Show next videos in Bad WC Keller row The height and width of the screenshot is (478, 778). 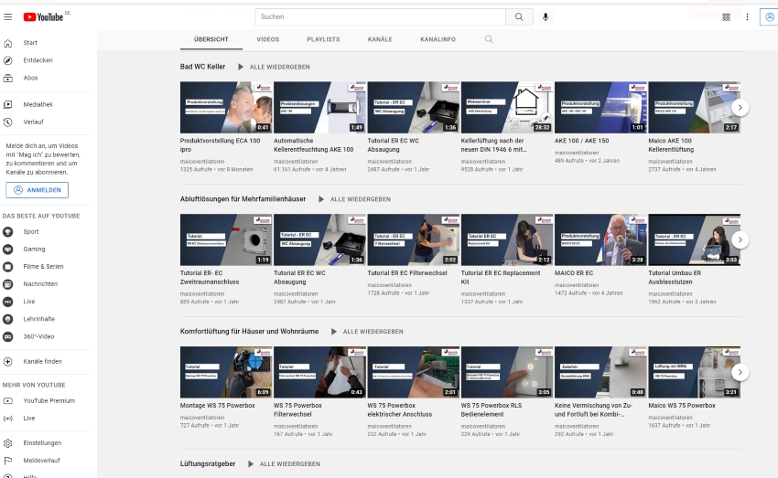coord(740,108)
